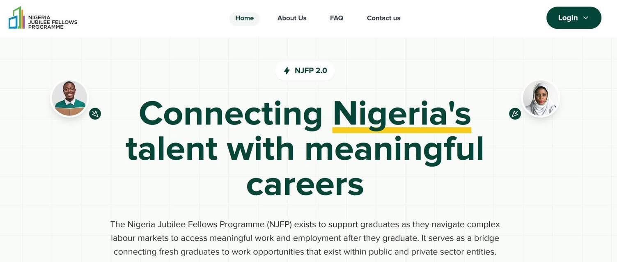The height and width of the screenshot is (262, 617).
Task: Click the NJFP programme description paragraph
Action: [305, 238]
